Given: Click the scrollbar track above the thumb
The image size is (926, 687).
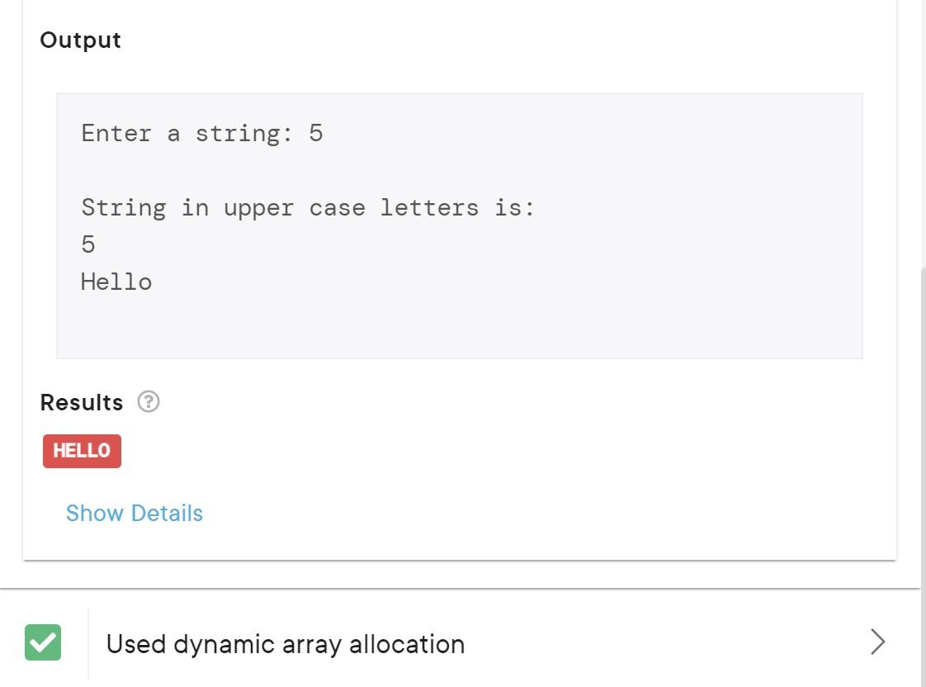Looking at the screenshot, I should [923, 133].
